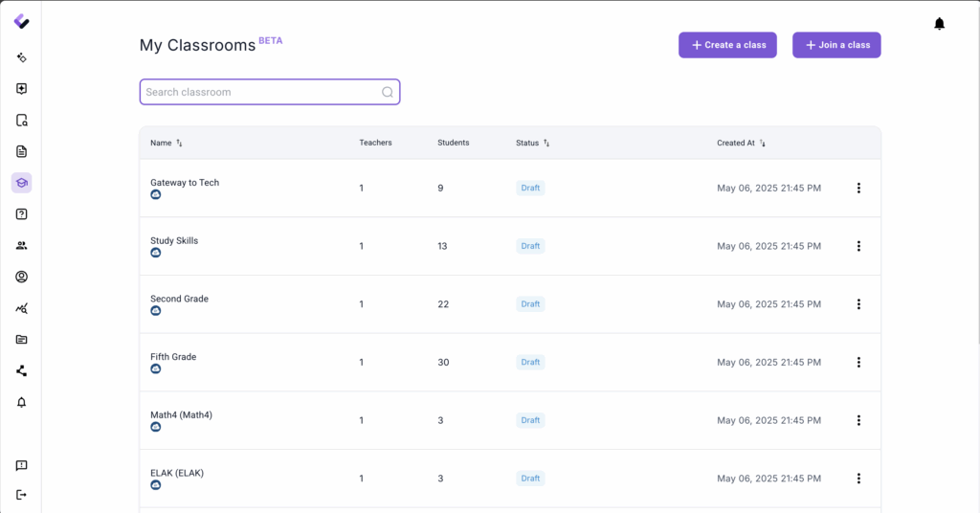This screenshot has height=513, width=980.
Task: Click the magnifier icon in search box
Action: tap(388, 92)
